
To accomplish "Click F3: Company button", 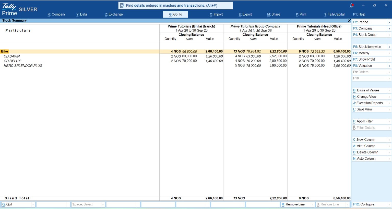I will coord(370,29).
